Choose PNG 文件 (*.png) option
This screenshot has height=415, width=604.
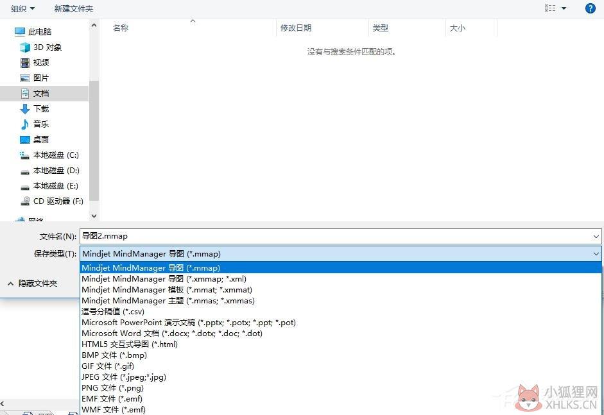(341, 387)
